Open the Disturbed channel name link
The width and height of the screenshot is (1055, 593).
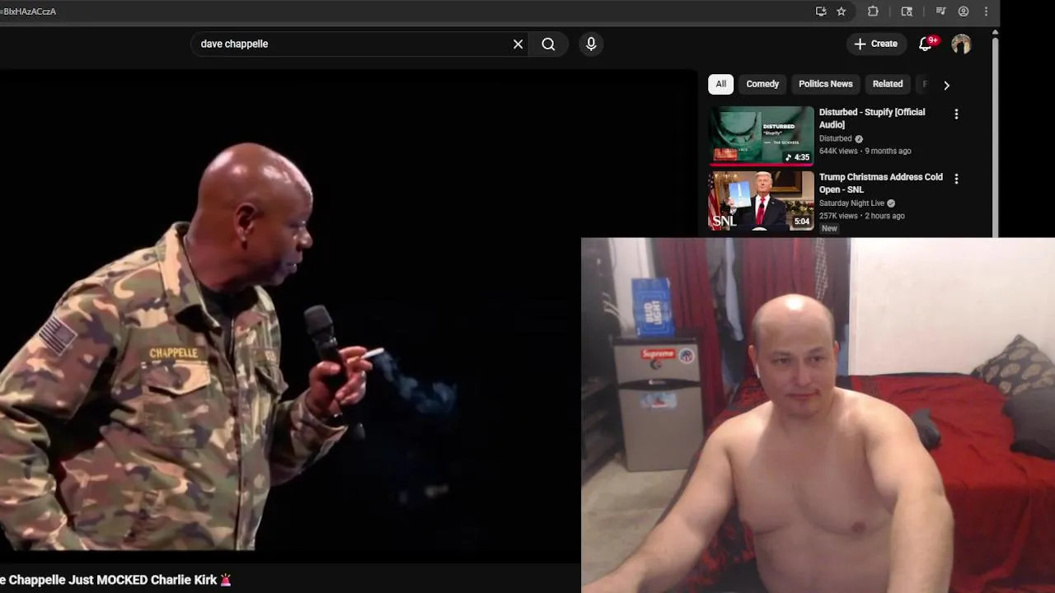click(835, 138)
